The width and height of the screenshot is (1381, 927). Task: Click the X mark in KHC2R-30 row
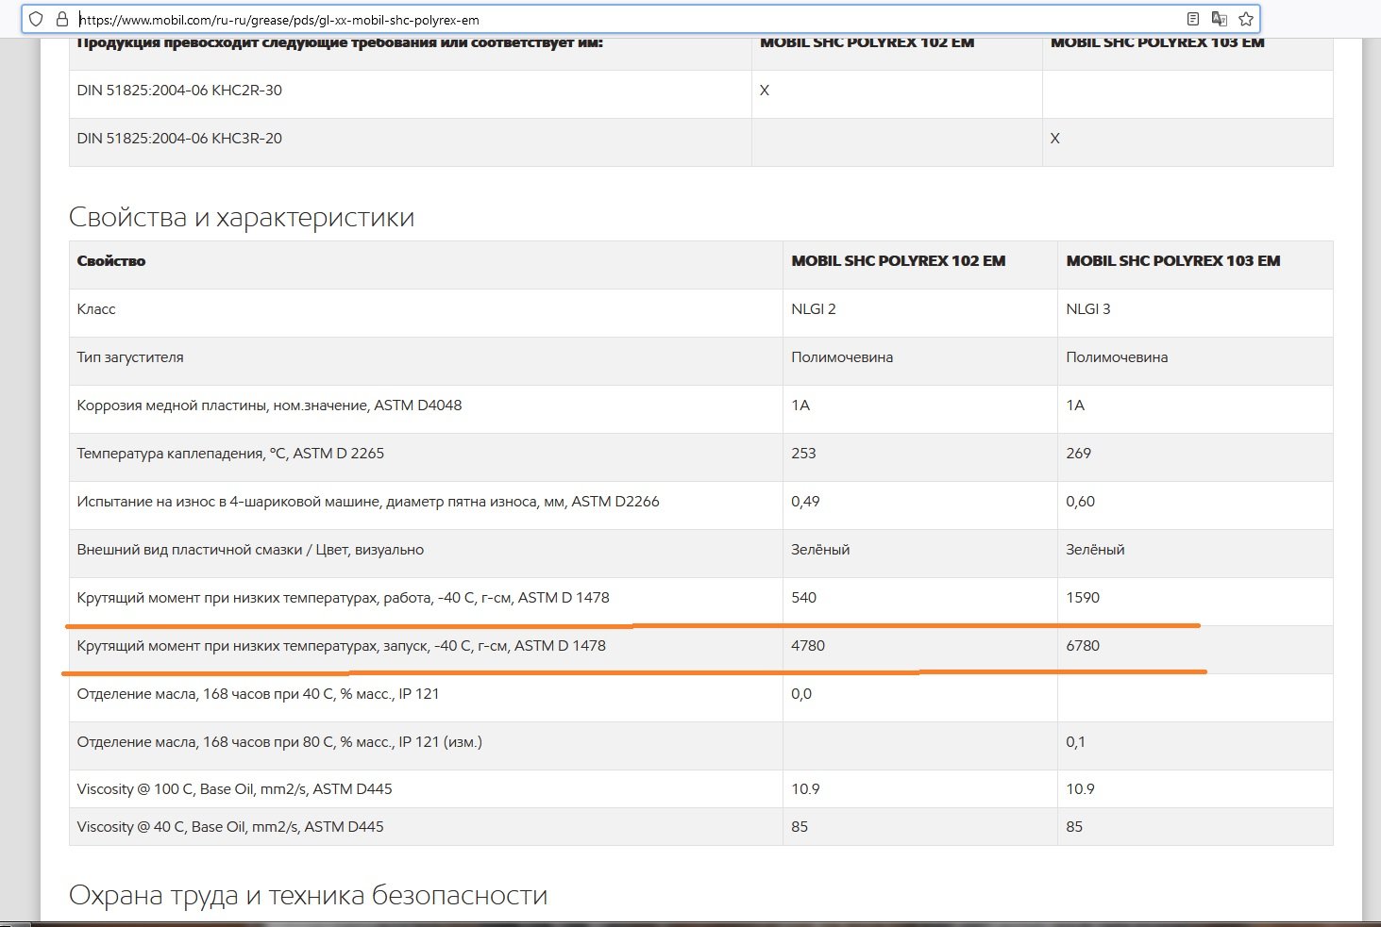tap(765, 91)
